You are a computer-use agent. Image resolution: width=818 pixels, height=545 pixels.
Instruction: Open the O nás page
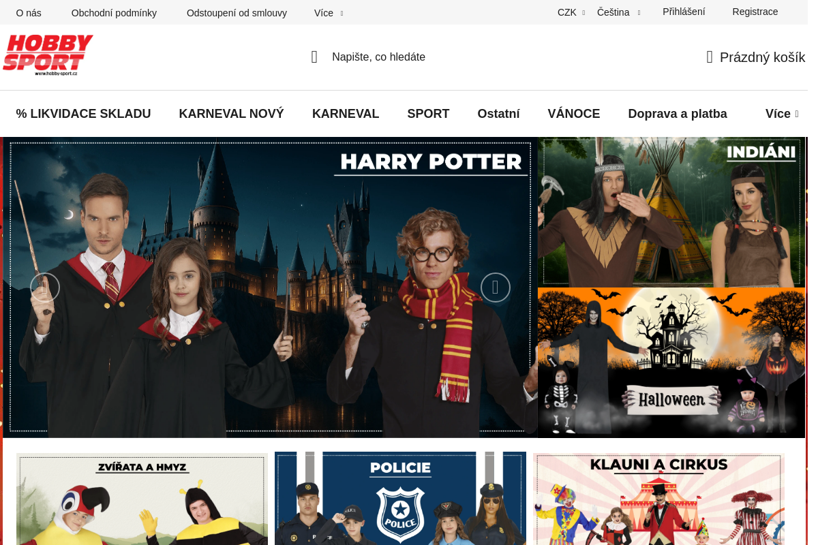29,12
